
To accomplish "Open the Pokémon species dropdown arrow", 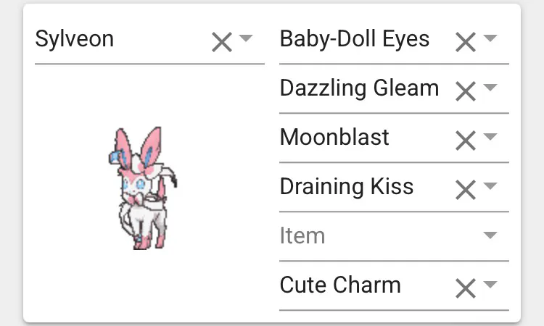I will coord(246,39).
